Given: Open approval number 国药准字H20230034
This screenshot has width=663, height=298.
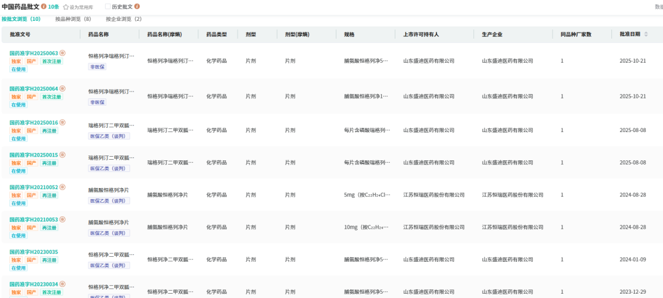Looking at the screenshot, I should point(34,284).
